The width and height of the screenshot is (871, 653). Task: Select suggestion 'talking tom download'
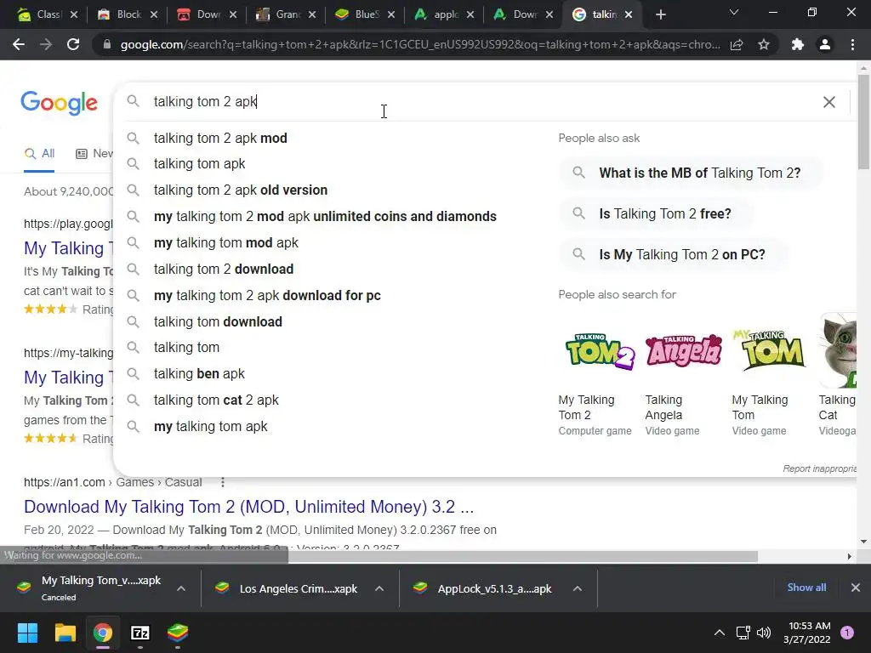[x=218, y=322]
